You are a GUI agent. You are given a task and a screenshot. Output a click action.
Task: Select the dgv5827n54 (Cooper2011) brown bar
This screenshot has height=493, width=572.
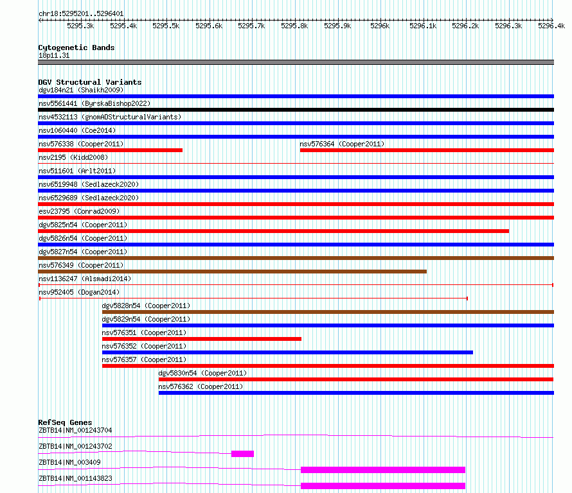[296, 258]
